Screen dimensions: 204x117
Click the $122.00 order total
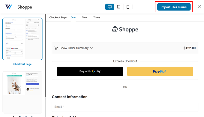(x=190, y=48)
